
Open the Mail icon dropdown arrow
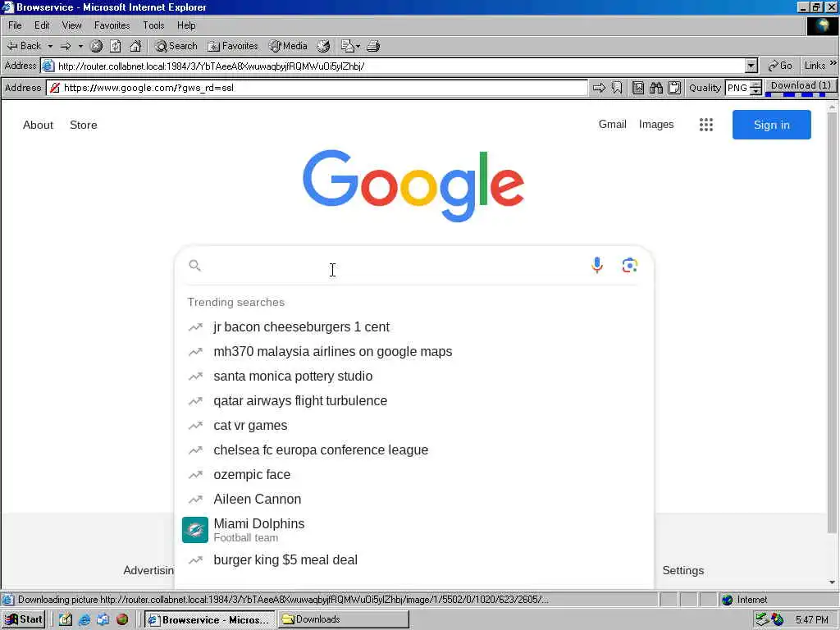[358, 46]
